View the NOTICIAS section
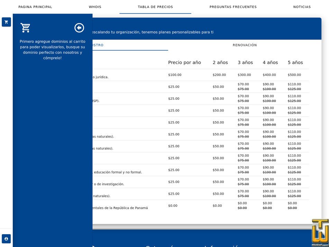329x247 pixels. click(302, 7)
